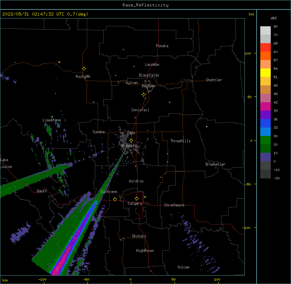Click the Ponoka map label
The image size is (291, 284).
[162, 46]
